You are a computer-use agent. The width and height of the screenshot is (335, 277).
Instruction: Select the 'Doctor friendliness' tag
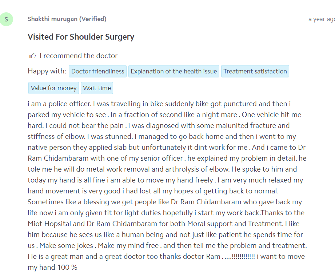coord(97,71)
